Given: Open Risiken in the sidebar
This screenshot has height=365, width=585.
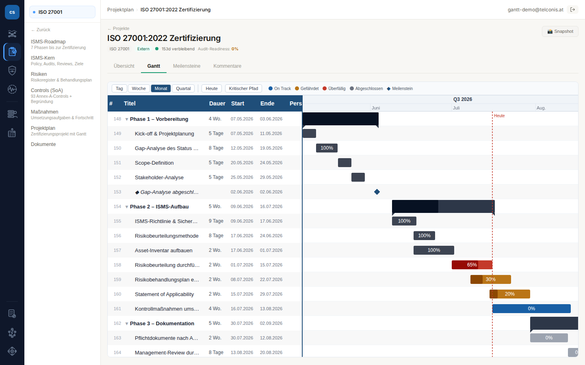Looking at the screenshot, I should 63,77.
